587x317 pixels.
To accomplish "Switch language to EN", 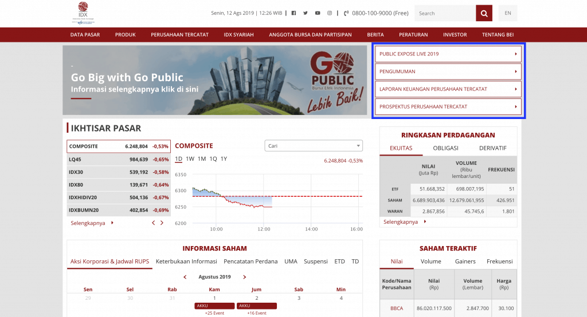I will click(508, 13).
